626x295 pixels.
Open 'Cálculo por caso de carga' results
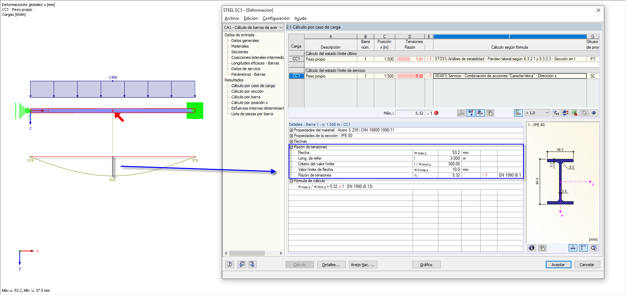coord(253,86)
